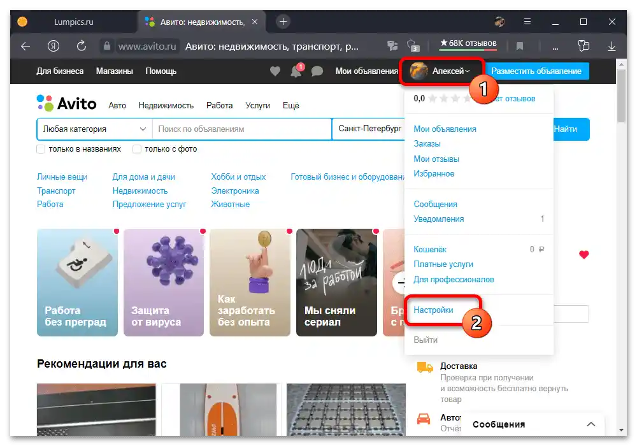Click the red heart favorite icon
637x446 pixels.
pyautogui.click(x=583, y=255)
